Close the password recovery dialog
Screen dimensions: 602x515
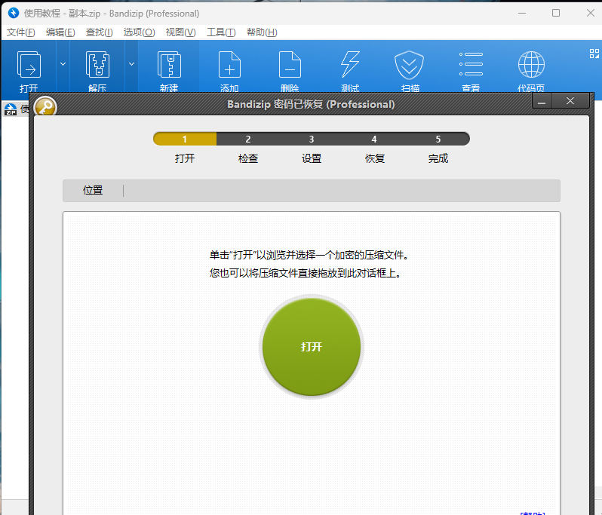click(x=570, y=101)
